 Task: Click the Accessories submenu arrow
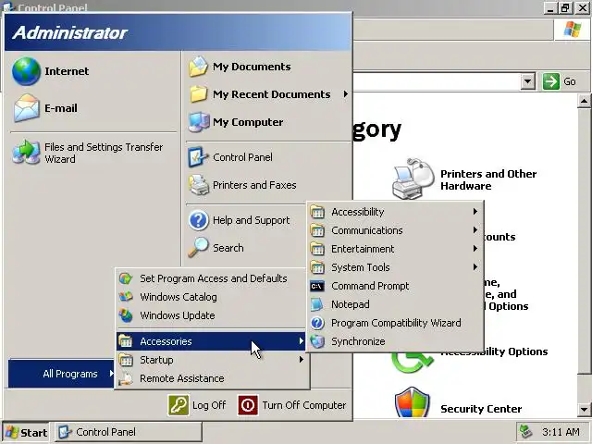pos(302,341)
